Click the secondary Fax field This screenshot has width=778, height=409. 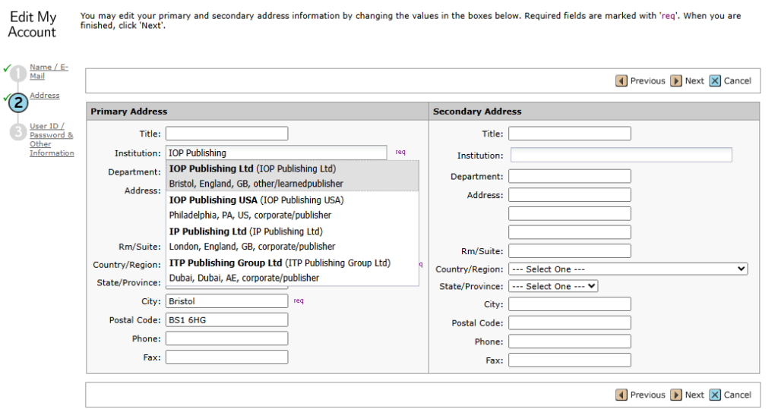570,360
